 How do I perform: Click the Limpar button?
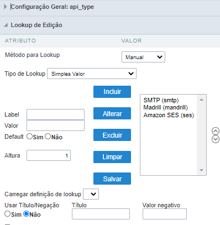click(x=112, y=157)
